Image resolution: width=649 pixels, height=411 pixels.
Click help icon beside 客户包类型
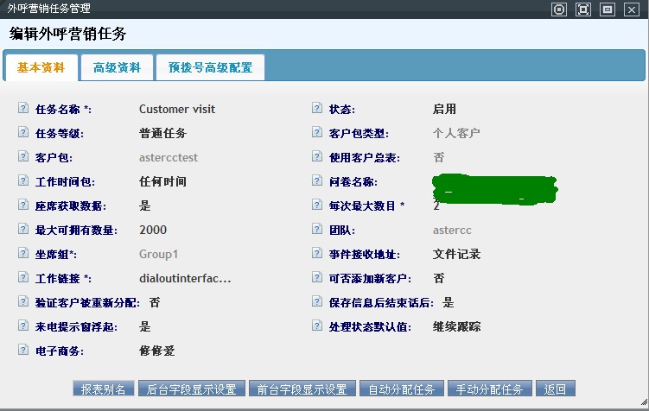coord(316,134)
